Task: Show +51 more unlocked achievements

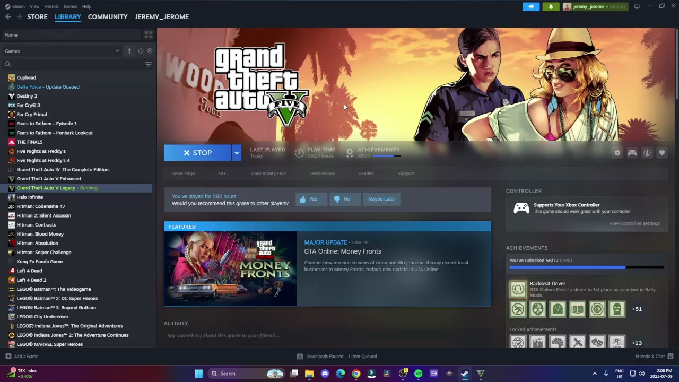Action: (x=637, y=309)
